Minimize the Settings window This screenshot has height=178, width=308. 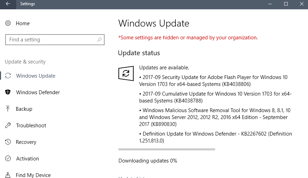pos(270,4)
